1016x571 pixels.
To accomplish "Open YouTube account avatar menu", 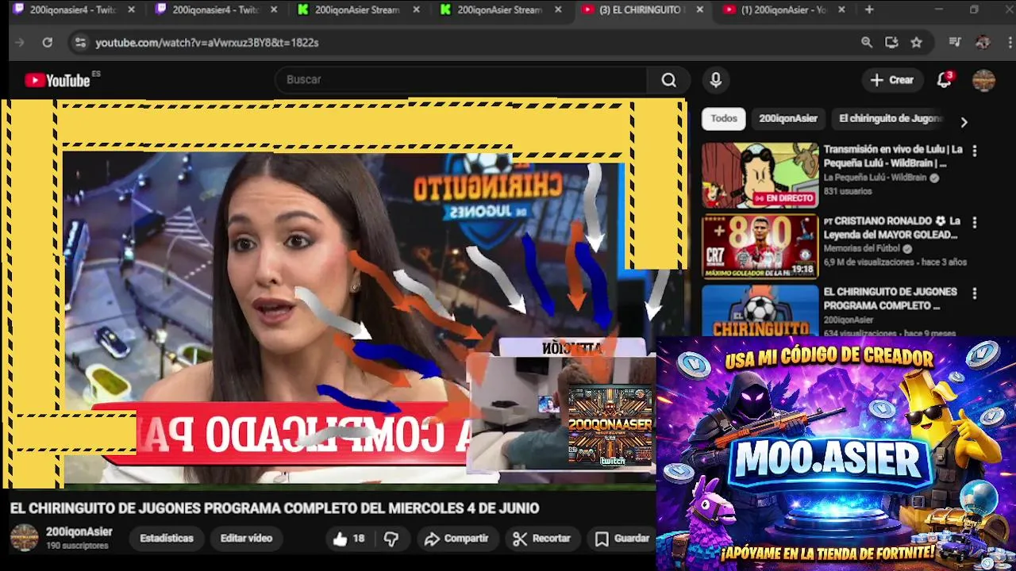I will point(983,80).
